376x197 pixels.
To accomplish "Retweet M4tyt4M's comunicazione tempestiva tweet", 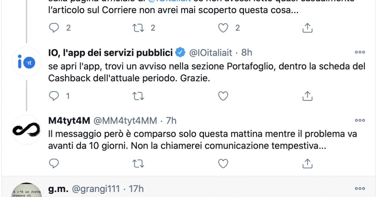I will click(x=138, y=163).
